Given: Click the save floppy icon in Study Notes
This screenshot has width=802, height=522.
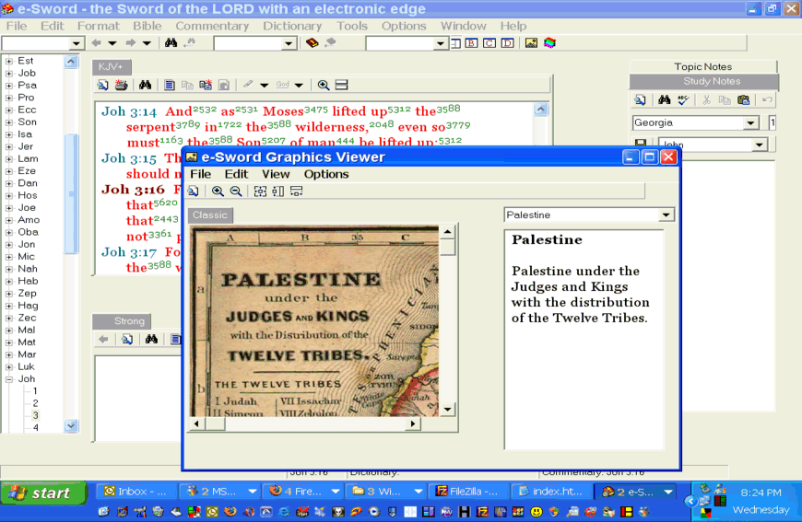Looking at the screenshot, I should [x=641, y=144].
